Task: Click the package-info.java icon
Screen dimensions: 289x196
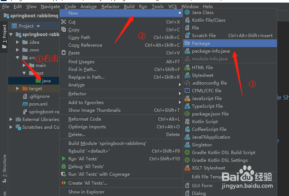Action: (x=187, y=51)
